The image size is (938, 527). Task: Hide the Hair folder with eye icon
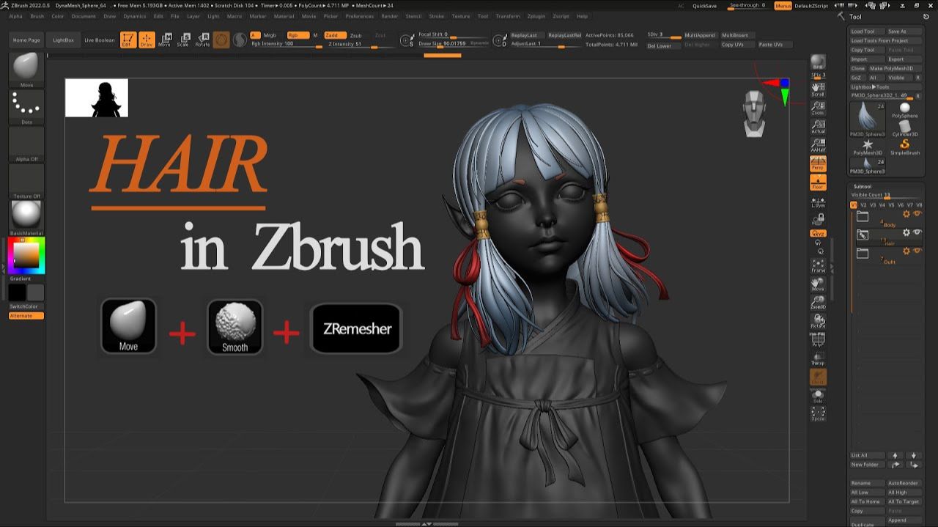pos(917,232)
